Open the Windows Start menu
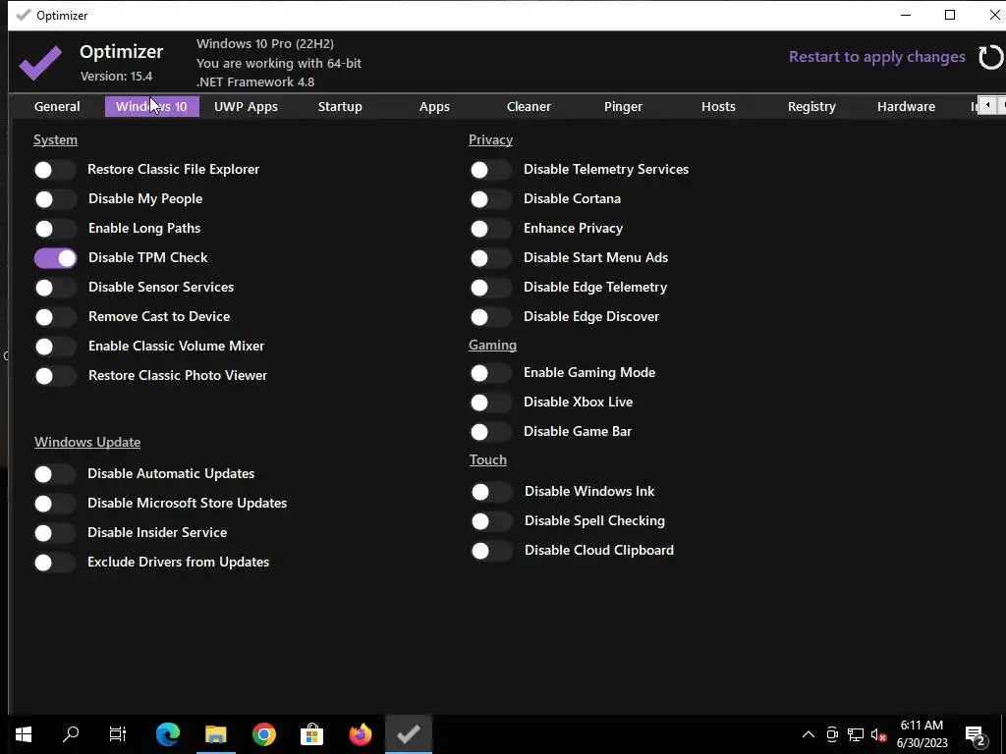Screen dimensions: 1006x754 (x=24, y=734)
